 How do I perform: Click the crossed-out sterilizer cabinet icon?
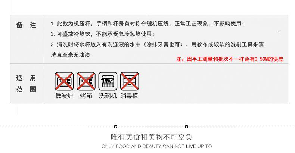click(x=130, y=81)
